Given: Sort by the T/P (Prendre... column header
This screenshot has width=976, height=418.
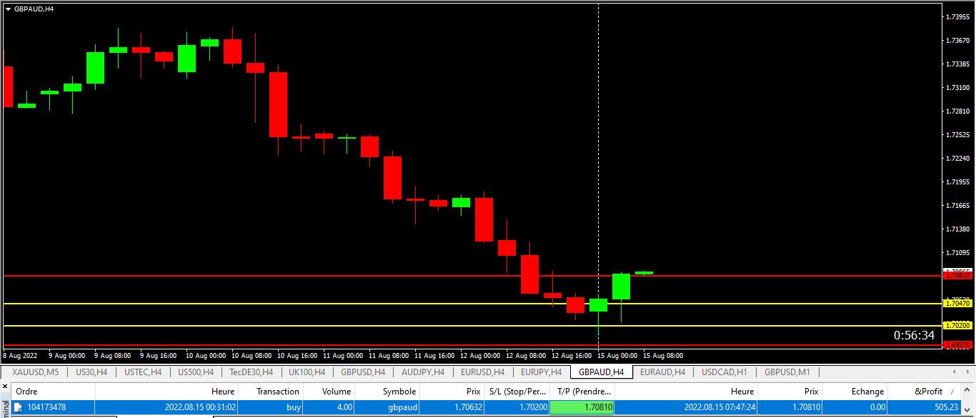Looking at the screenshot, I should tap(582, 391).
